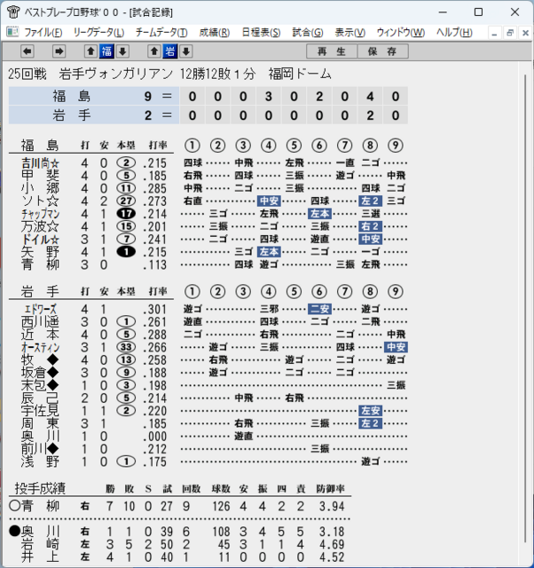Click the up arrow left of 福 icon
534x568 pixels.
(x=90, y=51)
